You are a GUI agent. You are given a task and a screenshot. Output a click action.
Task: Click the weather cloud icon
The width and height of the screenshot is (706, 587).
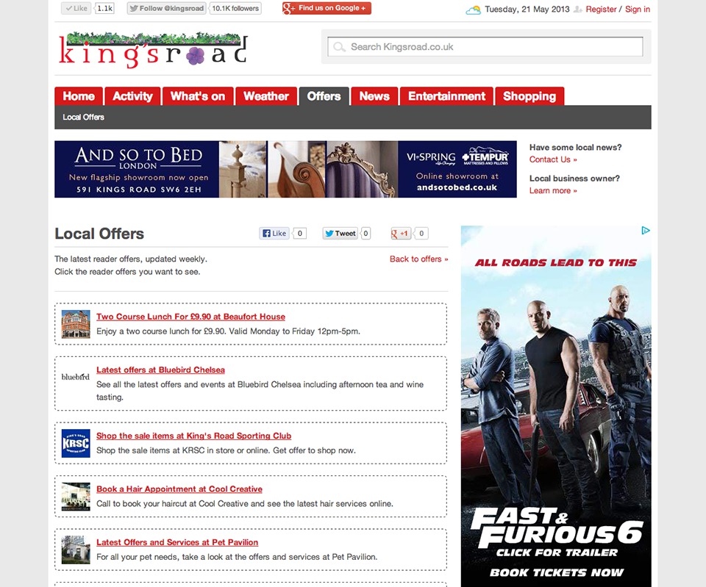point(473,10)
